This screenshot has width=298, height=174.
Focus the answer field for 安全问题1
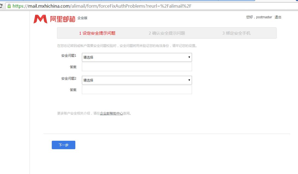click(137, 67)
